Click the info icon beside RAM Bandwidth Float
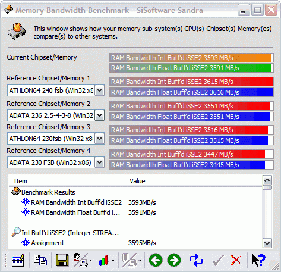 (26, 212)
